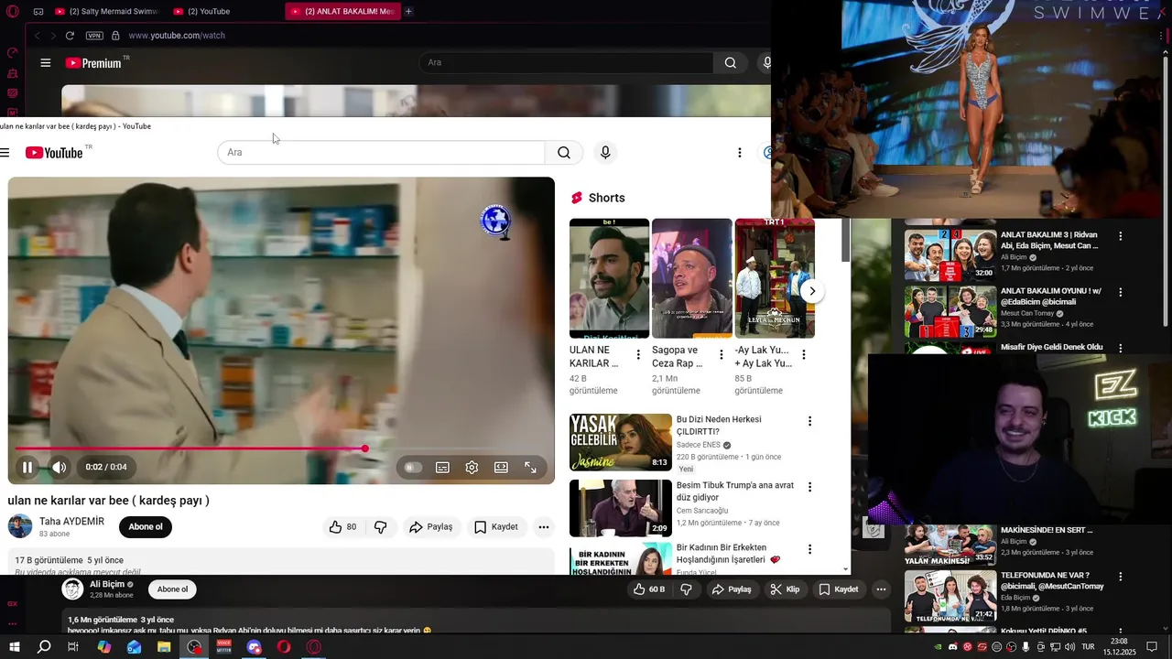Toggle autoplay switch in the video player
Screen dimensions: 1172x659
pyautogui.click(x=413, y=467)
